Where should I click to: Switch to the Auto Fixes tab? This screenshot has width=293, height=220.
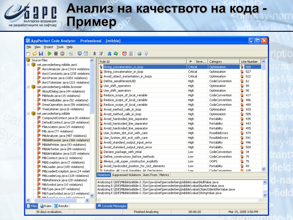click(x=150, y=175)
